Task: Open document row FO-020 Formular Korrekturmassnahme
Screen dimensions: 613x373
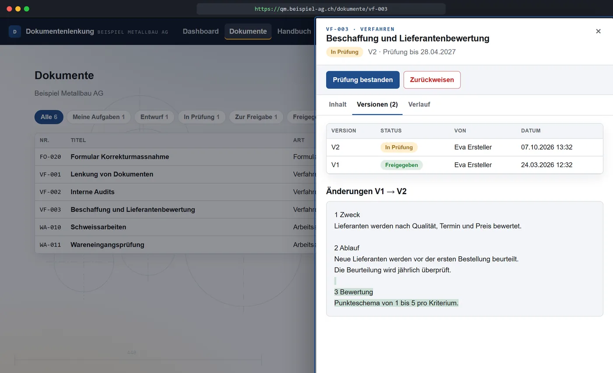Action: [175, 157]
